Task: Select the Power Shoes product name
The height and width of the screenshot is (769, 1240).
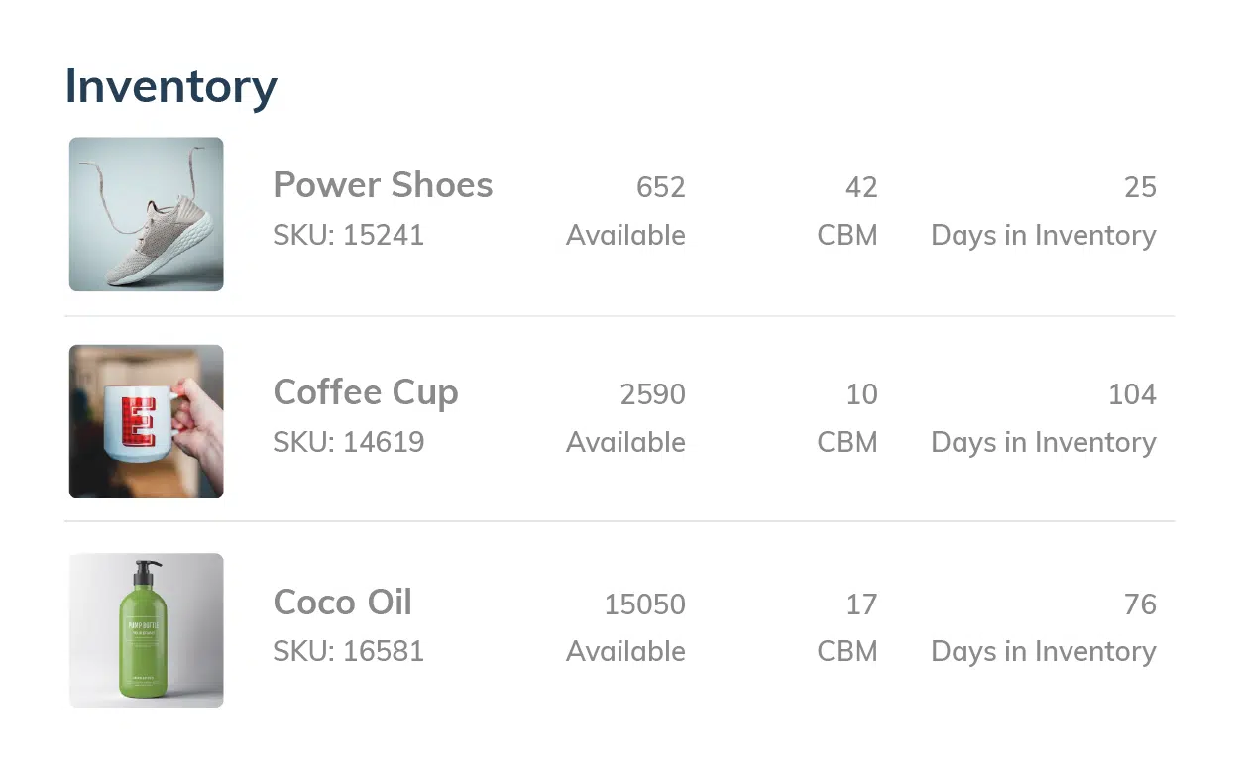Action: [x=383, y=185]
